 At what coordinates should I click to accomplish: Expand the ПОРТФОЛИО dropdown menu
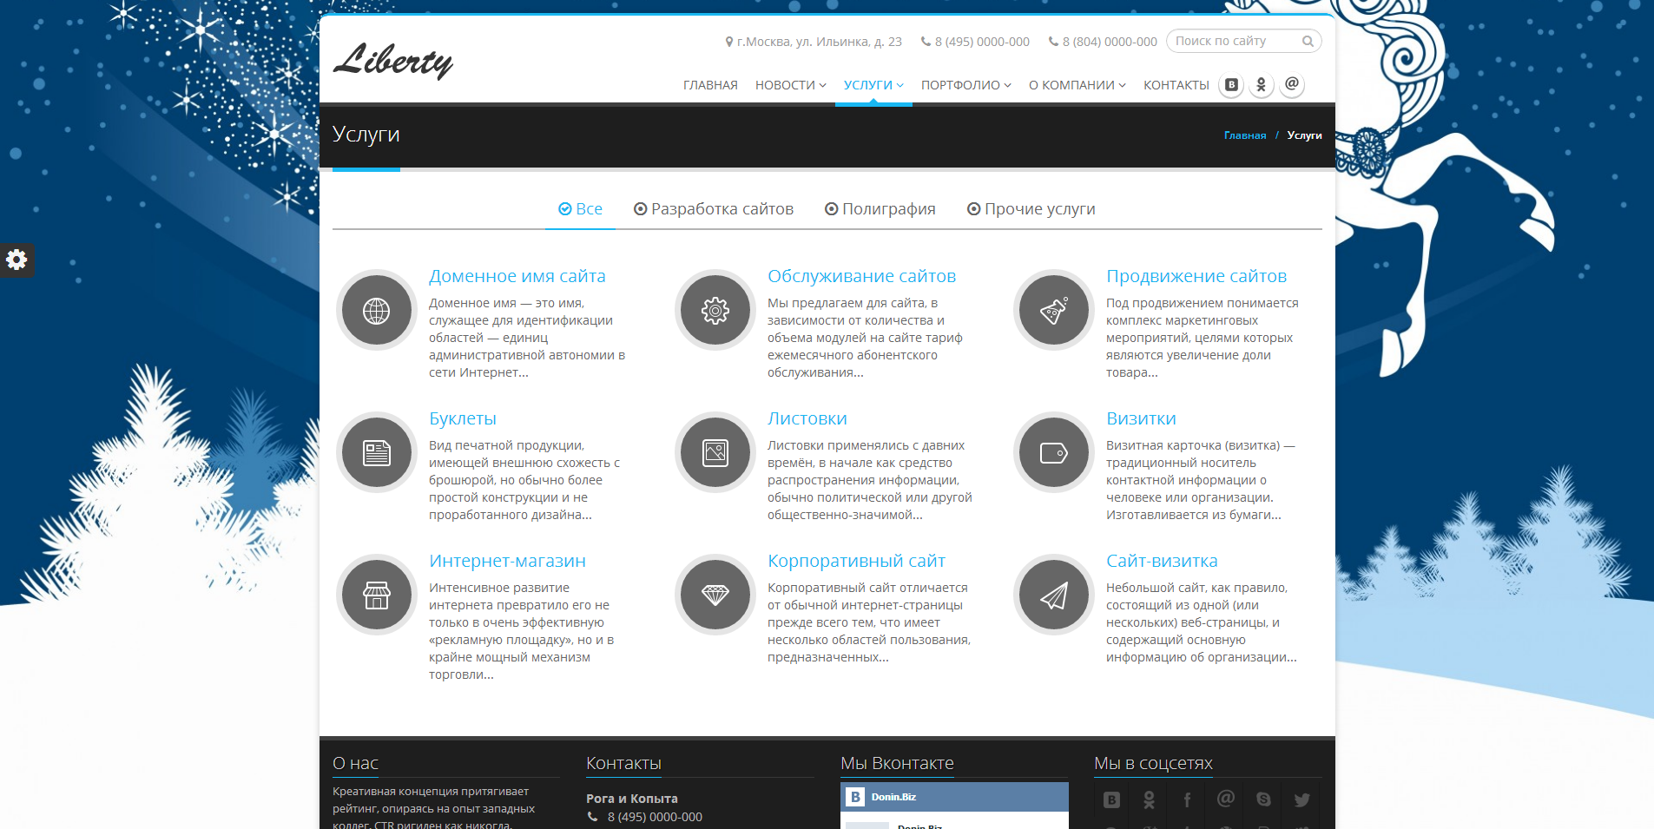coord(965,85)
